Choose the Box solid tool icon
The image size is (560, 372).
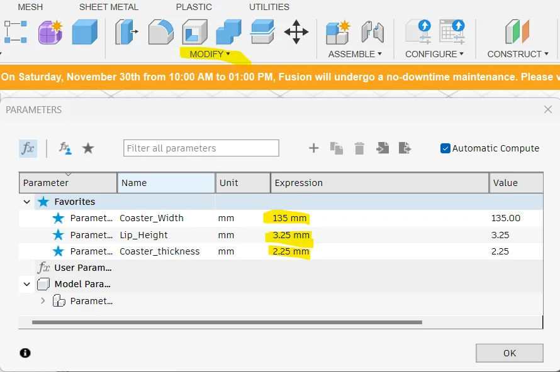[85, 32]
